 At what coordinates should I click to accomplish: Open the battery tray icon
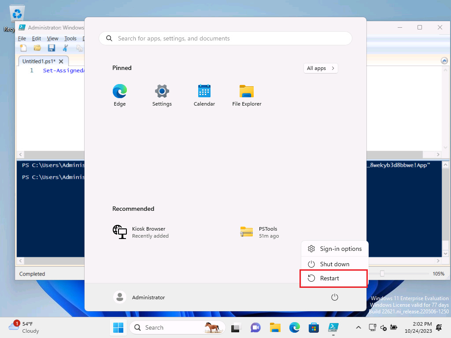click(394, 327)
